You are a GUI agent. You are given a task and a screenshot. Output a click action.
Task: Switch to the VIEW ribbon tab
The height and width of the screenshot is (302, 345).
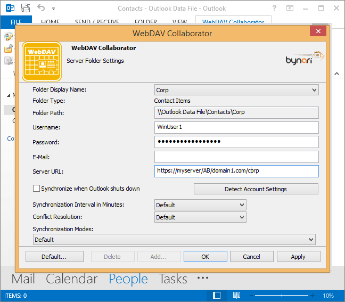pyautogui.click(x=179, y=22)
